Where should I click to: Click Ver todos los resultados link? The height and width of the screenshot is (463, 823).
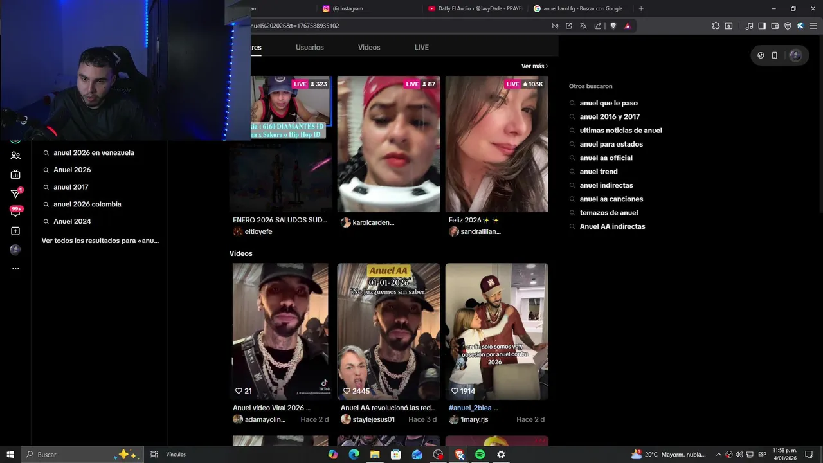click(100, 241)
